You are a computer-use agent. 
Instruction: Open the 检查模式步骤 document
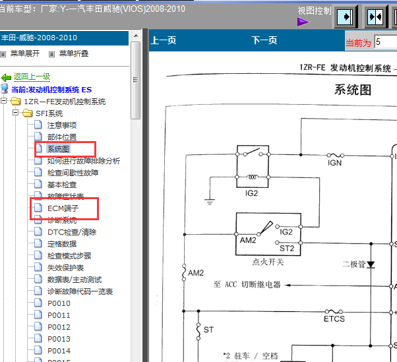pyautogui.click(x=69, y=256)
